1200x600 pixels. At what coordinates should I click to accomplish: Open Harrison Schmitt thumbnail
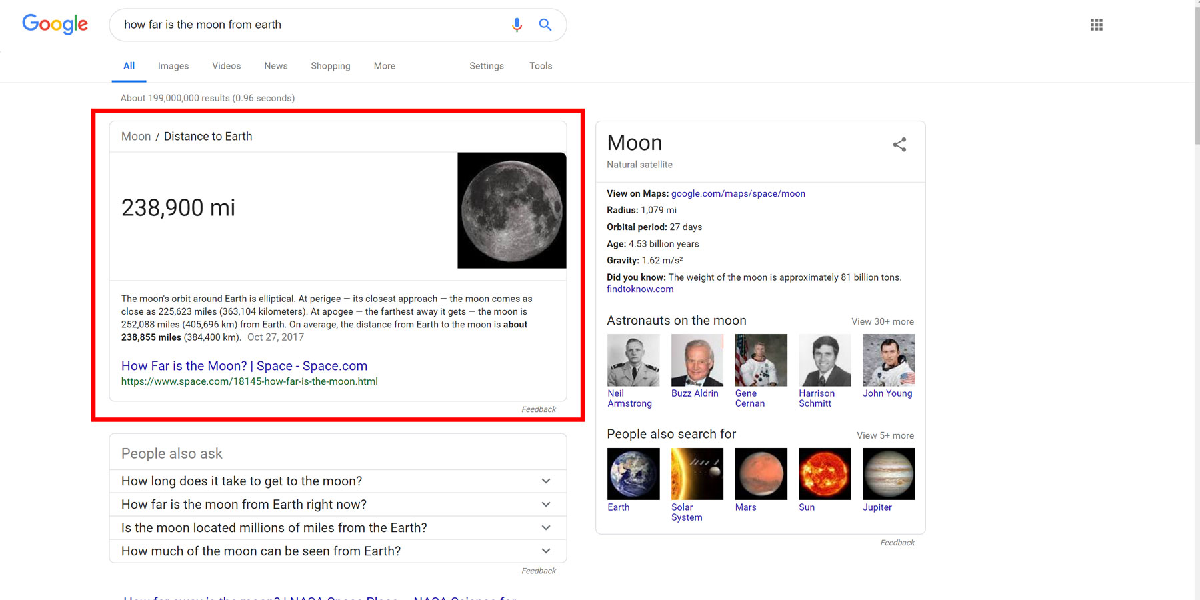click(x=825, y=360)
